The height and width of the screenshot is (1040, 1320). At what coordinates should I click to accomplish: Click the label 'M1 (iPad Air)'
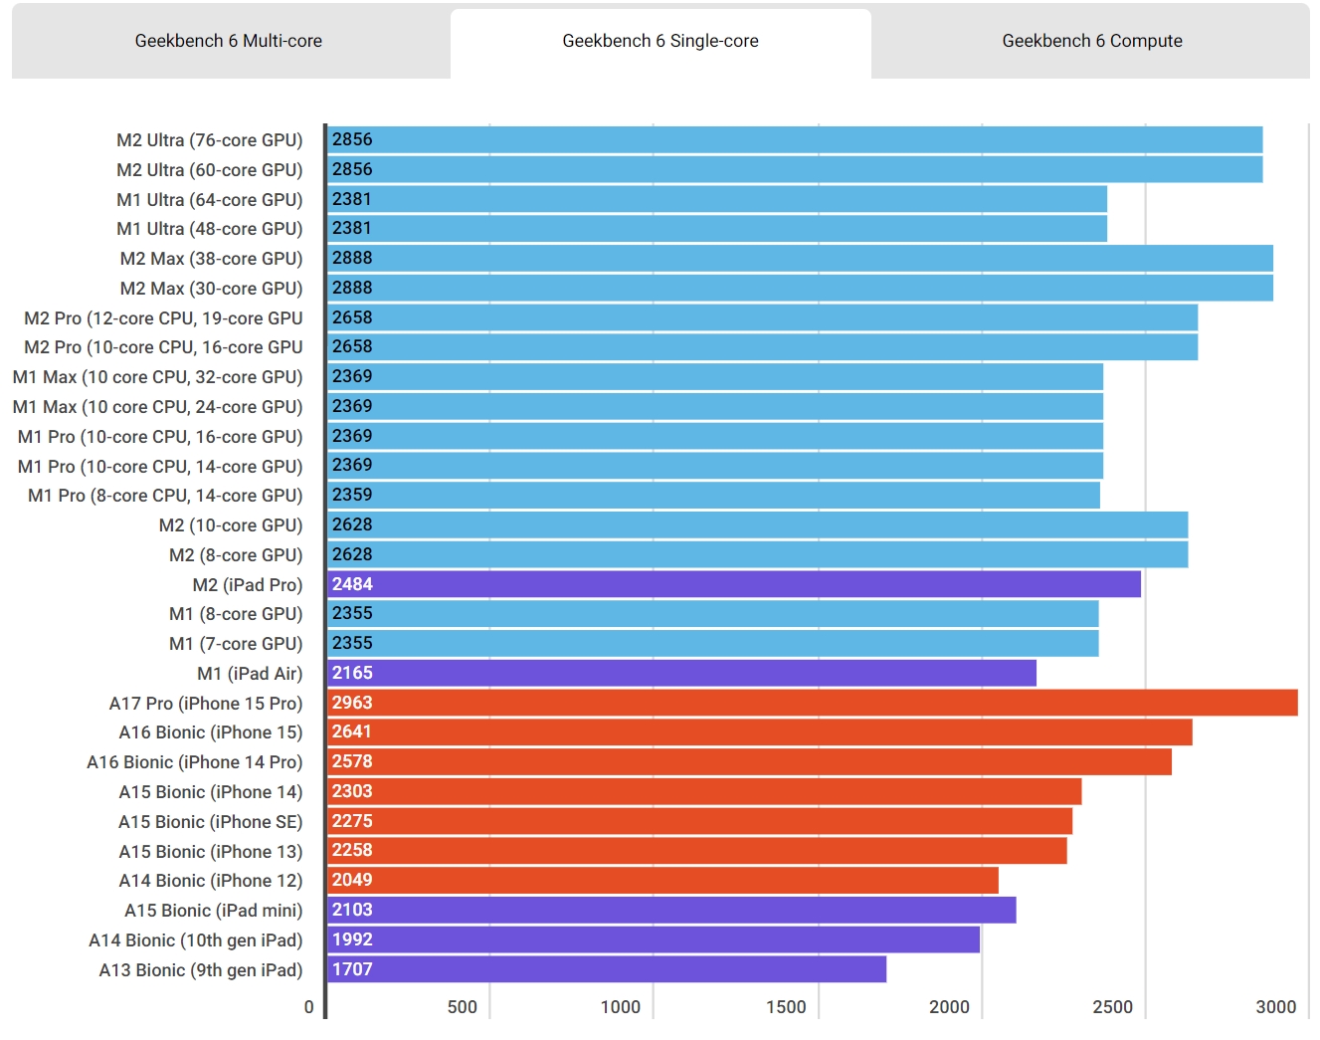pos(250,674)
